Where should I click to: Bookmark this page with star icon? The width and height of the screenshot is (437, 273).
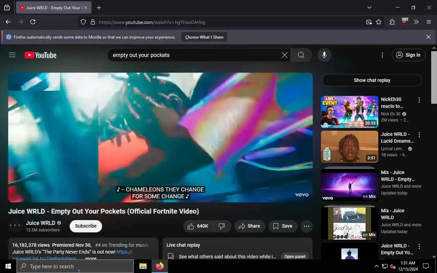(x=379, y=22)
